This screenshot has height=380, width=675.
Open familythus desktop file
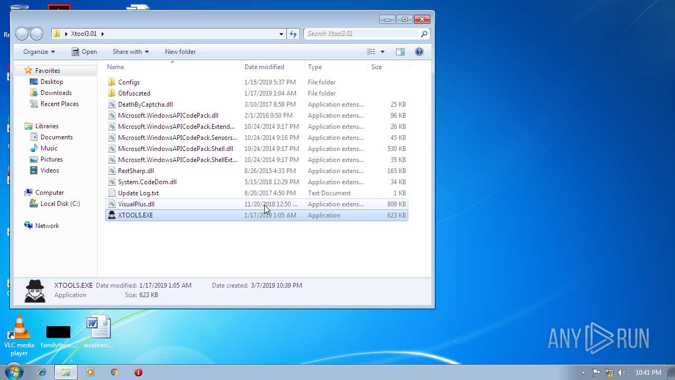click(58, 336)
